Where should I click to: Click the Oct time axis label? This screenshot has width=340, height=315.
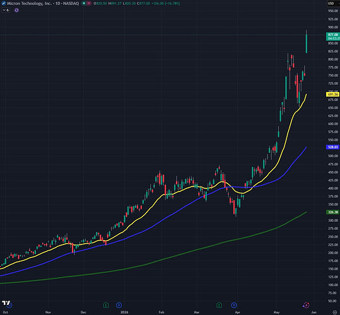pyautogui.click(x=6, y=312)
